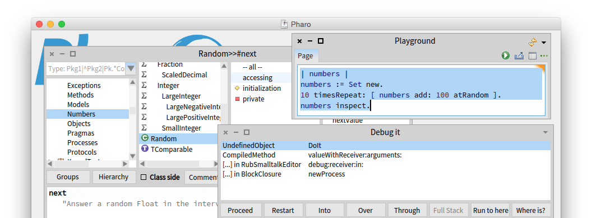The height and width of the screenshot is (218, 592).
Task: Maximize the Random>>#next browser window
Action: tap(73, 54)
